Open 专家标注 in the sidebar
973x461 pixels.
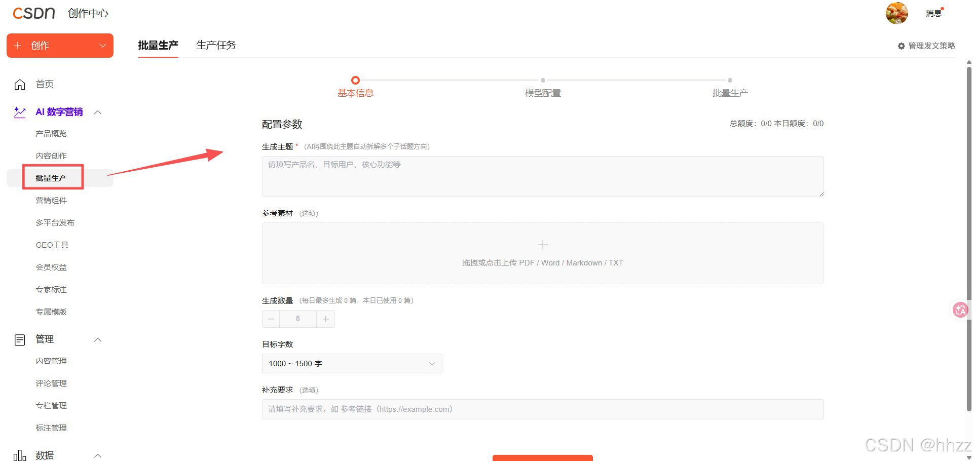click(x=51, y=290)
